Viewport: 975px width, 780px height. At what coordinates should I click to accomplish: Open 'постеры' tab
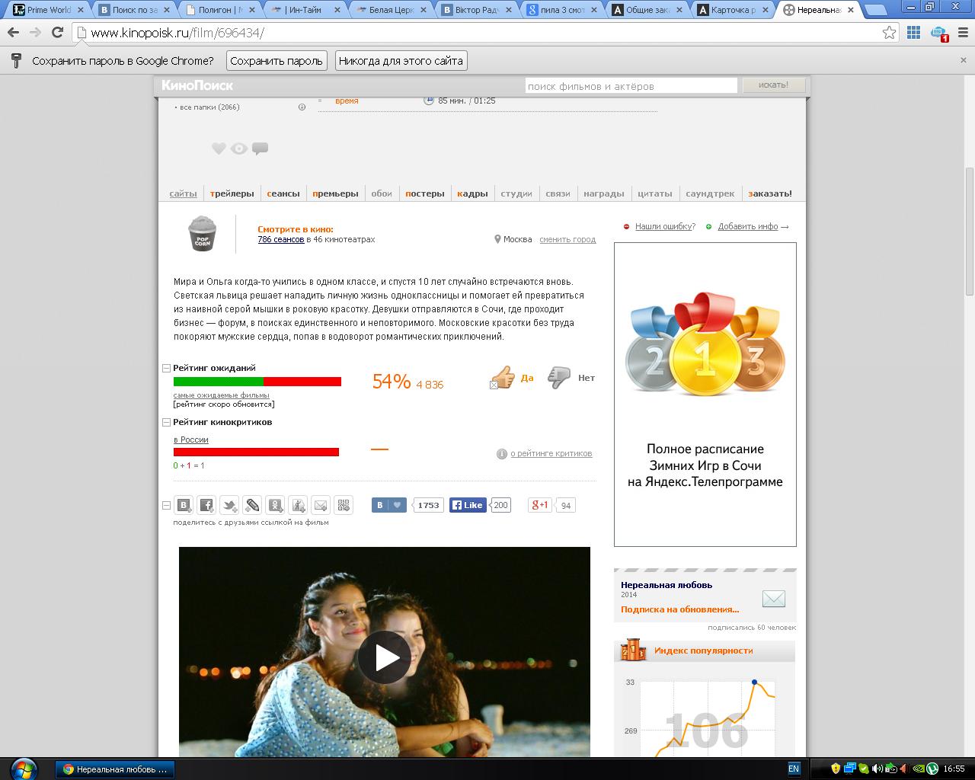tap(425, 193)
